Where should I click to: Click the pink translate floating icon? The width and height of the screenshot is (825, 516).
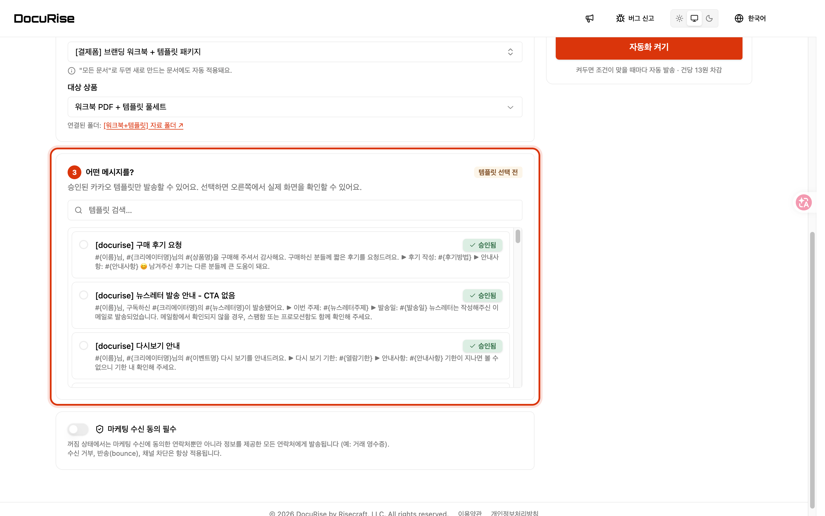[804, 202]
